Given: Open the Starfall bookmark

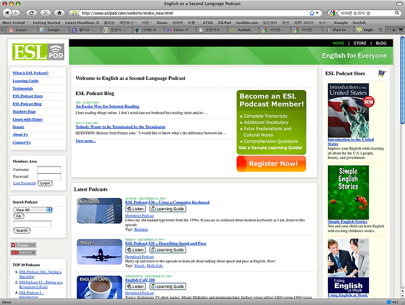Looking at the screenshot, I should [x=359, y=23].
